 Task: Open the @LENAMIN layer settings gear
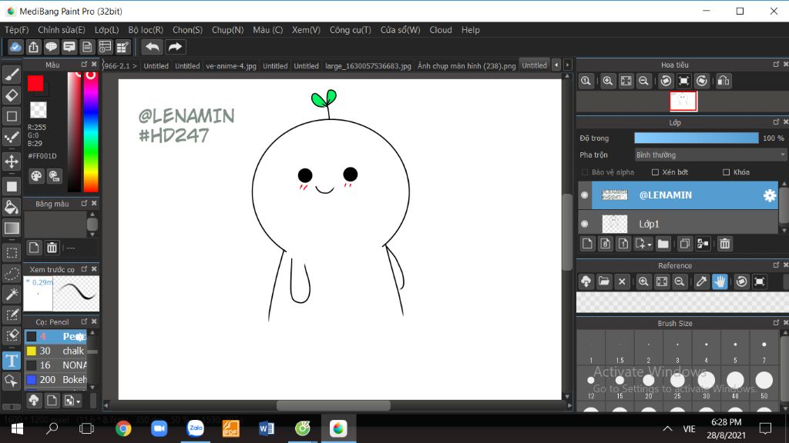770,195
